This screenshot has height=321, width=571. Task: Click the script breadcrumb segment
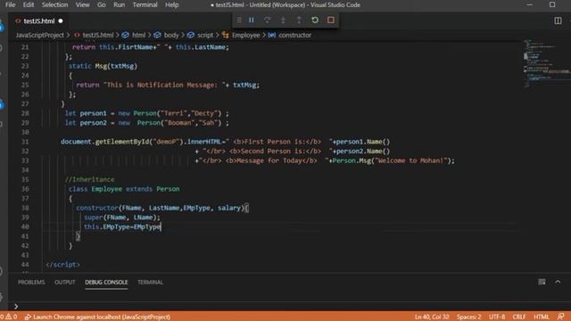coord(200,36)
